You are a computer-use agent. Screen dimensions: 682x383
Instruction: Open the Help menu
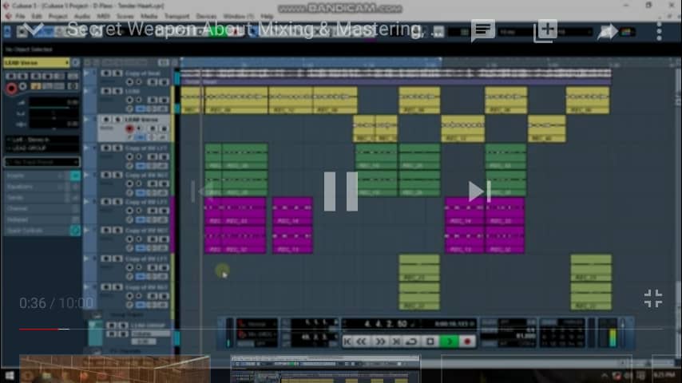267,16
